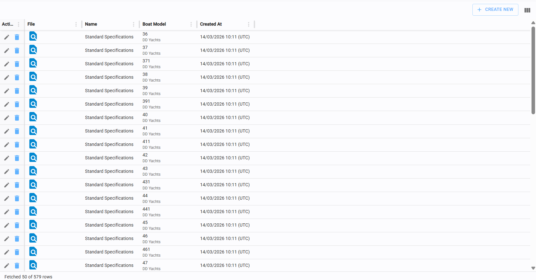The height and width of the screenshot is (280, 536).
Task: Click the scroll down arrow of the table
Action: point(533,268)
